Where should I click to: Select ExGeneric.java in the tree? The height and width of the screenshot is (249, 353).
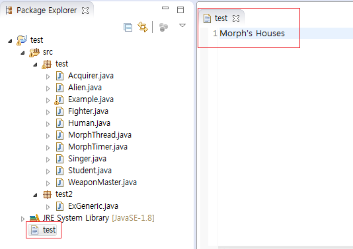click(x=93, y=206)
